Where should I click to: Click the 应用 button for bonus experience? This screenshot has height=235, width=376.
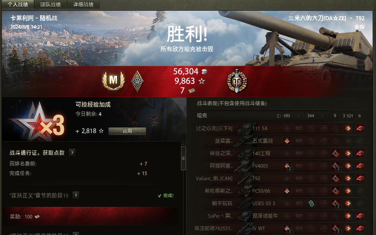(x=127, y=131)
